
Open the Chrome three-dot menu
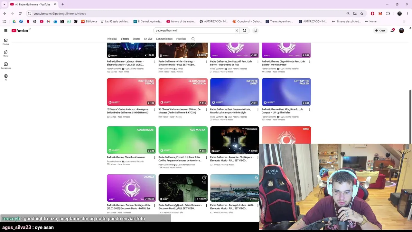pos(407,14)
